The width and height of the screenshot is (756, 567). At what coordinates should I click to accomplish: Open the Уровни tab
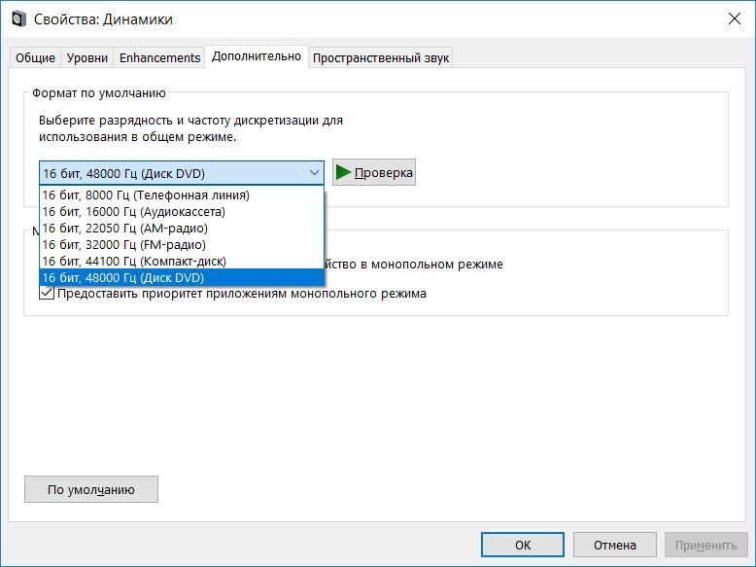coord(87,58)
